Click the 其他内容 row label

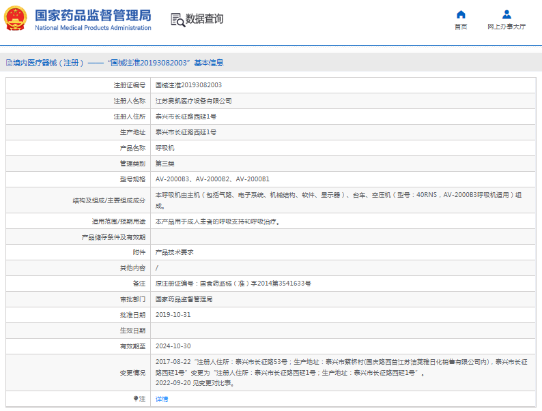click(132, 268)
